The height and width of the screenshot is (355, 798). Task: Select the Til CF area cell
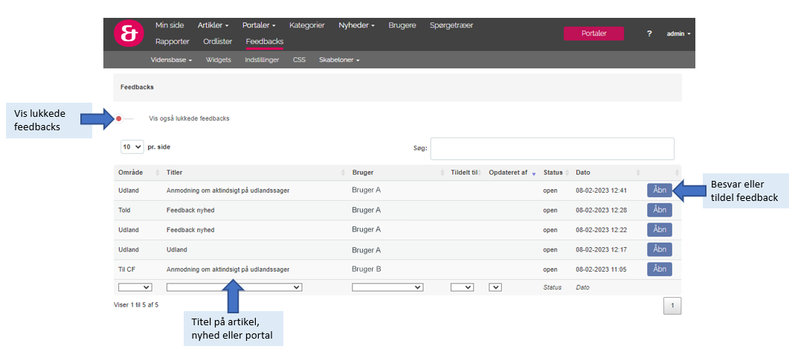tap(126, 269)
